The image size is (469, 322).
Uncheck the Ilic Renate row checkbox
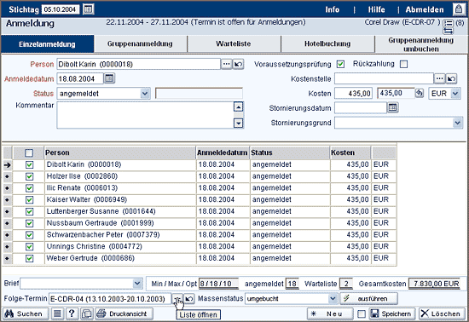point(29,188)
